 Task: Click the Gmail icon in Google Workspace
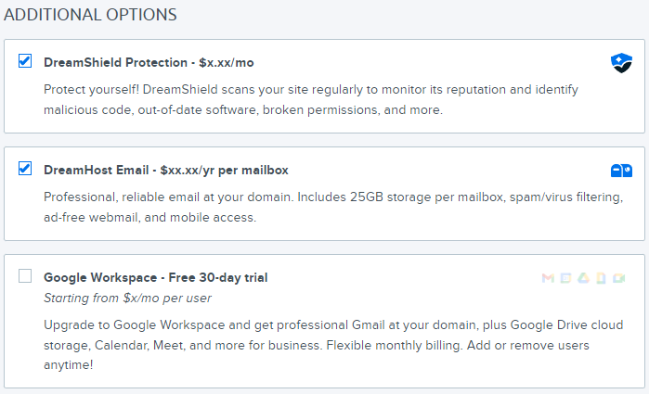coord(548,278)
